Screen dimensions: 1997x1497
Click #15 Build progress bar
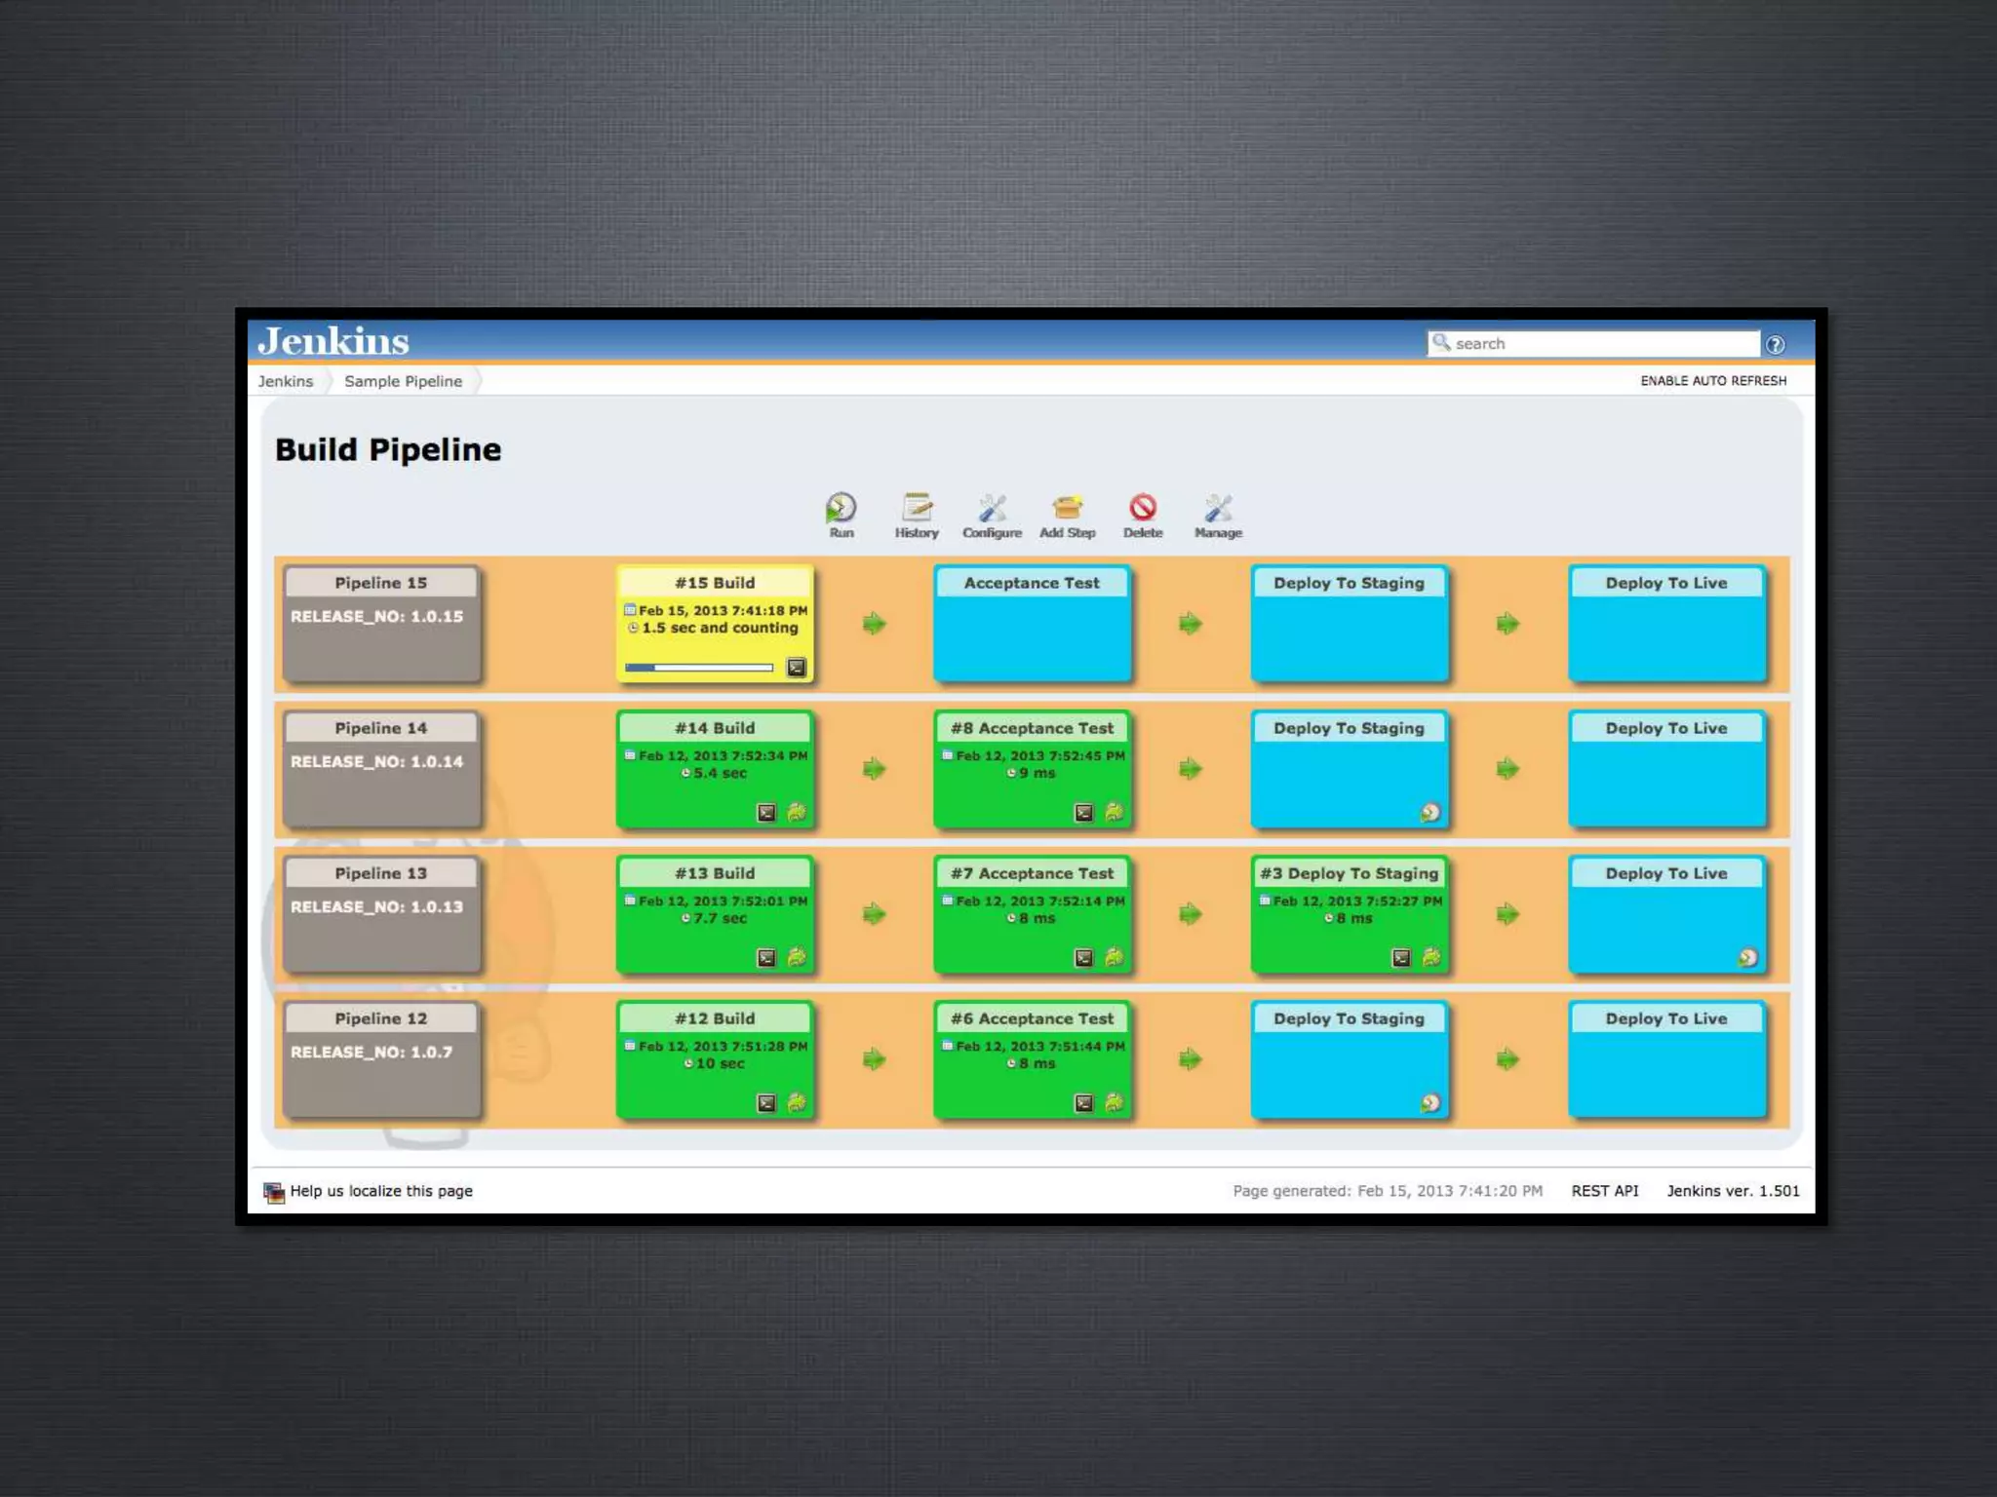(699, 668)
